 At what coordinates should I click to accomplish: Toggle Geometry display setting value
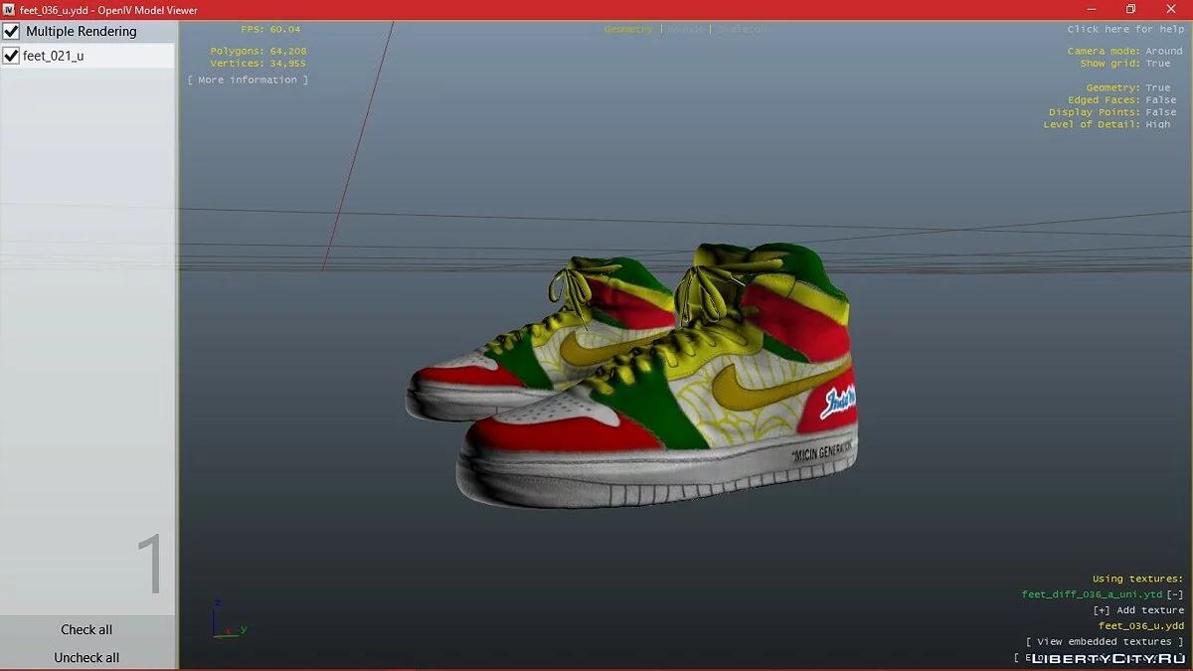click(x=1158, y=88)
